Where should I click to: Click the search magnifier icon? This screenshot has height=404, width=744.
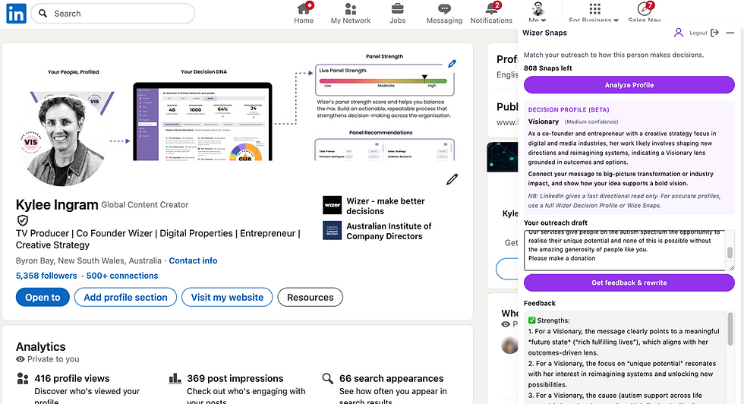coord(43,14)
